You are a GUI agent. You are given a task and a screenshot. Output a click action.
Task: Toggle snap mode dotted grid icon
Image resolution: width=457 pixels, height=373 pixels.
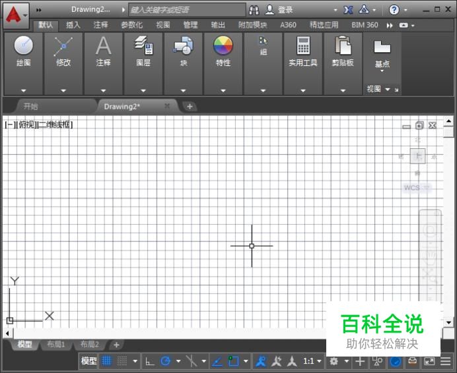pyautogui.click(x=122, y=361)
